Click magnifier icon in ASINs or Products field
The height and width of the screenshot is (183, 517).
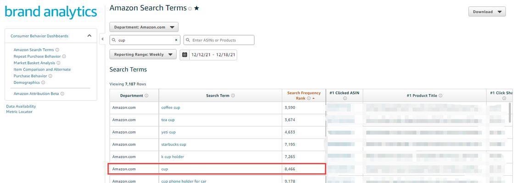(x=188, y=40)
